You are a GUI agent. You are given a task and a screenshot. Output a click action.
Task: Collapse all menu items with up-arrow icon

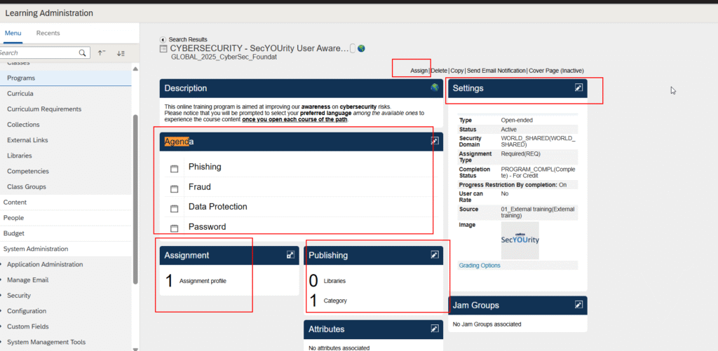click(x=102, y=53)
